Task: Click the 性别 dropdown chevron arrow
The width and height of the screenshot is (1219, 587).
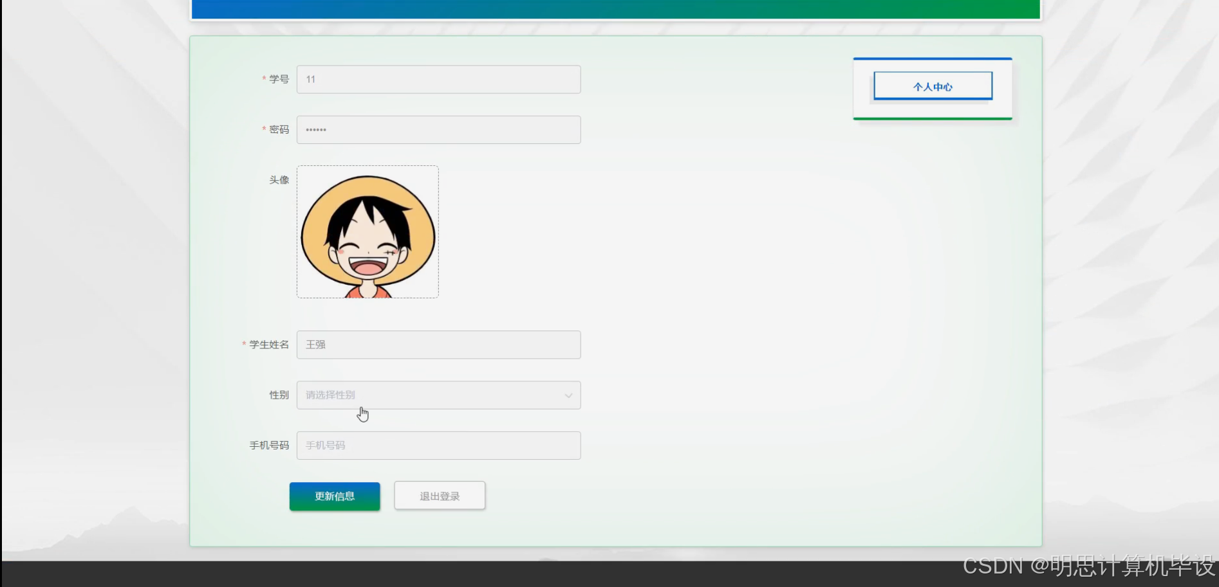Action: [x=568, y=395]
